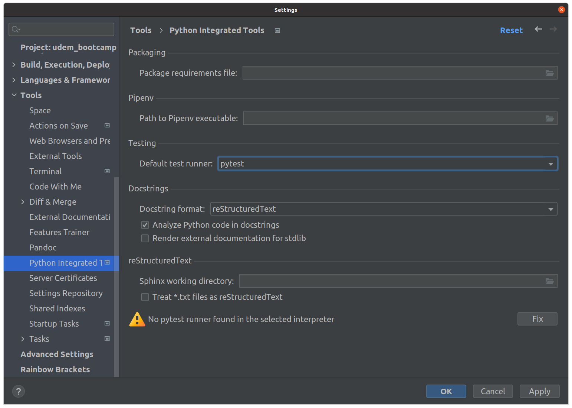Screen dimensions: 572x408
Task: Open the Default test runner dropdown
Action: coord(387,164)
